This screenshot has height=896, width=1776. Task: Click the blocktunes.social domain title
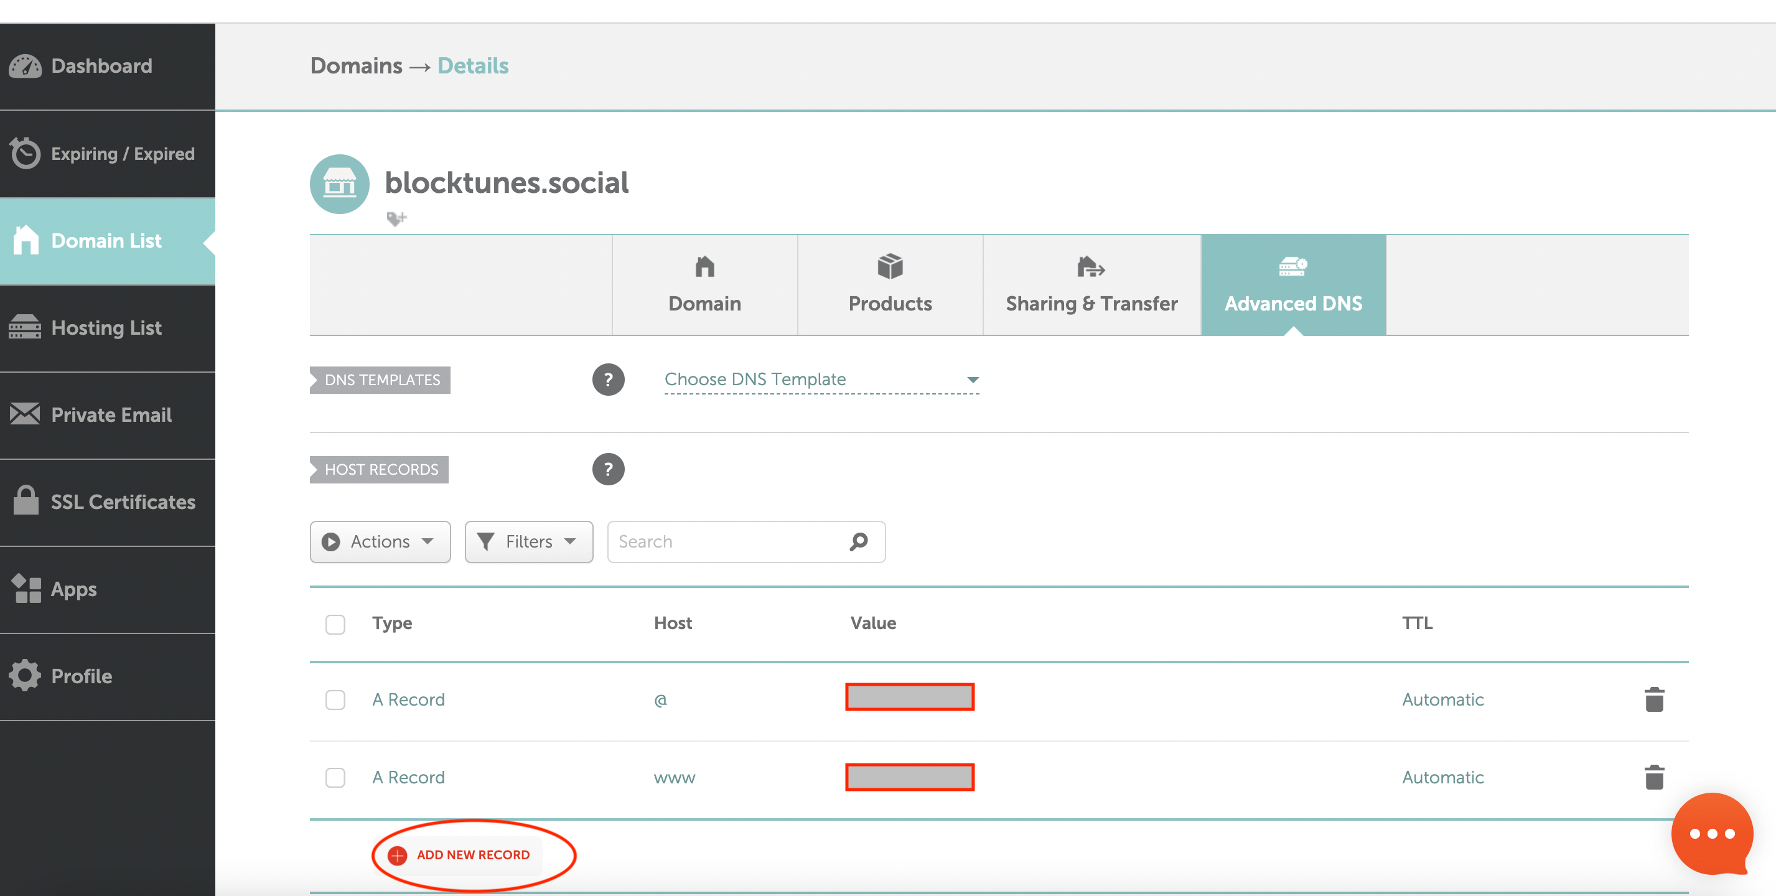[x=506, y=183]
